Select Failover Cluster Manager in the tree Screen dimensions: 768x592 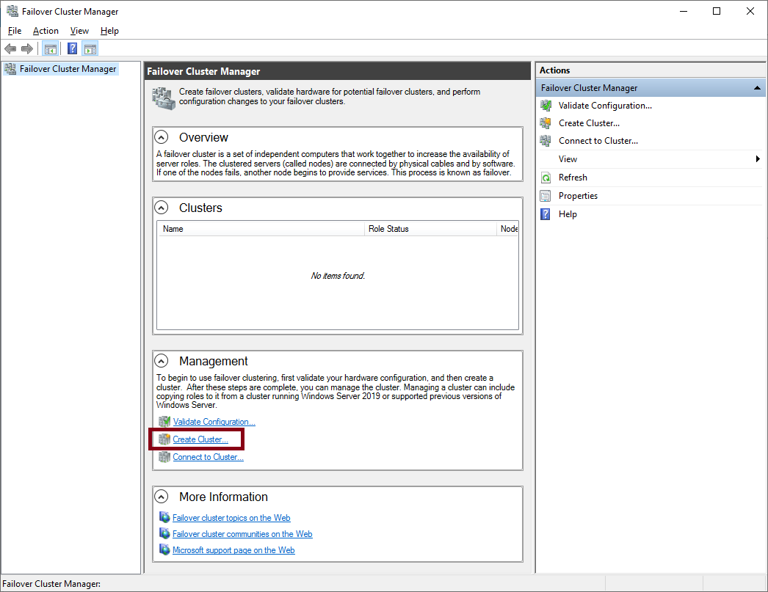[68, 69]
